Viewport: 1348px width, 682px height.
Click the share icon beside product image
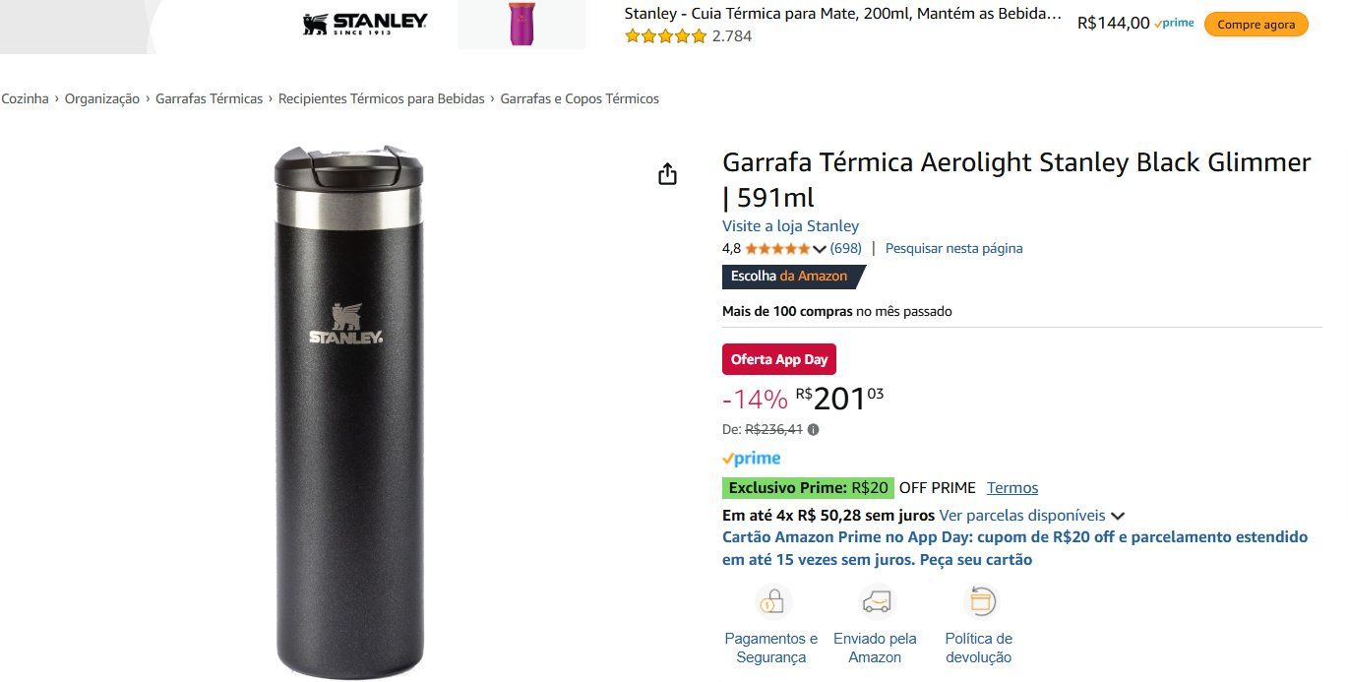pyautogui.click(x=667, y=174)
